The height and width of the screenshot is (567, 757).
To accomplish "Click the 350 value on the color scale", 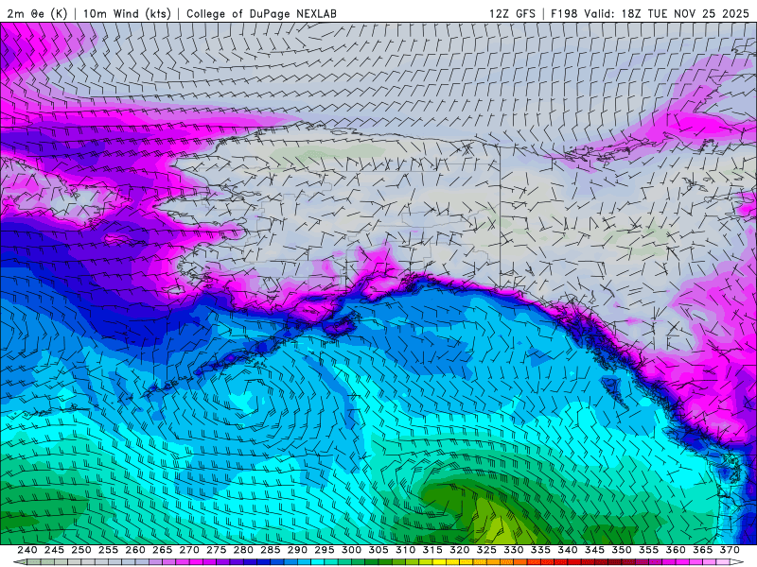I will tap(622, 550).
